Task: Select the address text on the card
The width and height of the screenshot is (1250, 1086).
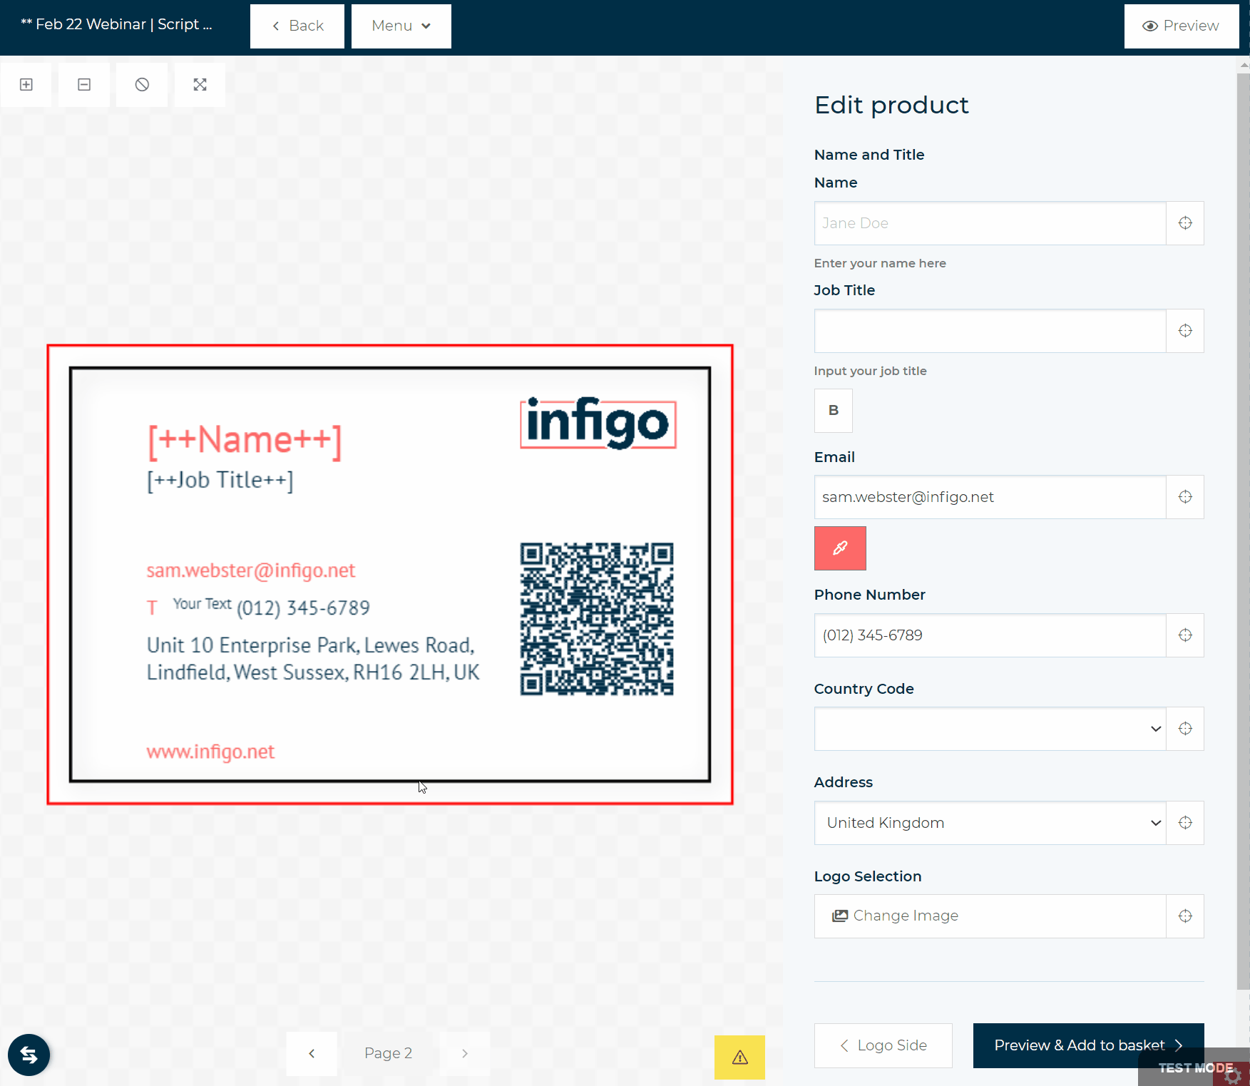Action: point(313,659)
